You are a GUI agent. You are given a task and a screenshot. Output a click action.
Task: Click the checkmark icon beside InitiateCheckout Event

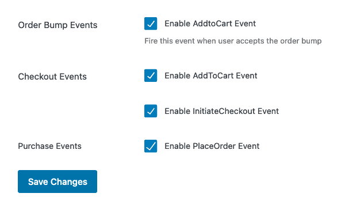pyautogui.click(x=151, y=111)
